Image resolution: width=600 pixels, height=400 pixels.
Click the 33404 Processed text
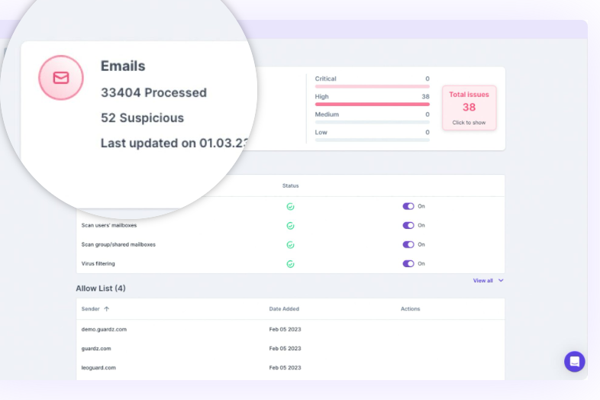pos(153,92)
